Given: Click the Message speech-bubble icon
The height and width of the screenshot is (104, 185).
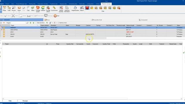Looking at the screenshot, I should [x=46, y=16].
